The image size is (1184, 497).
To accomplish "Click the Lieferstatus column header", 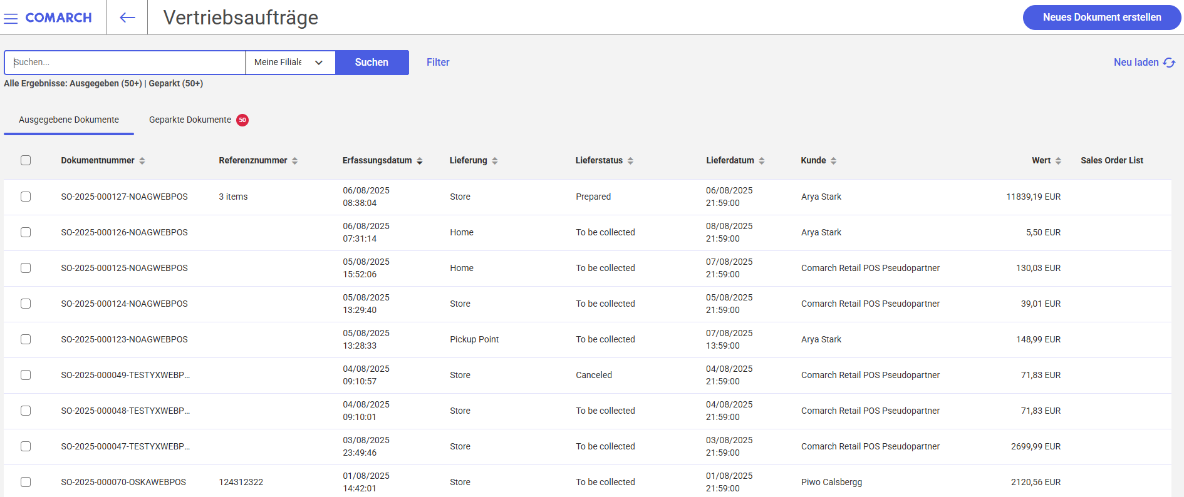I will 599,160.
